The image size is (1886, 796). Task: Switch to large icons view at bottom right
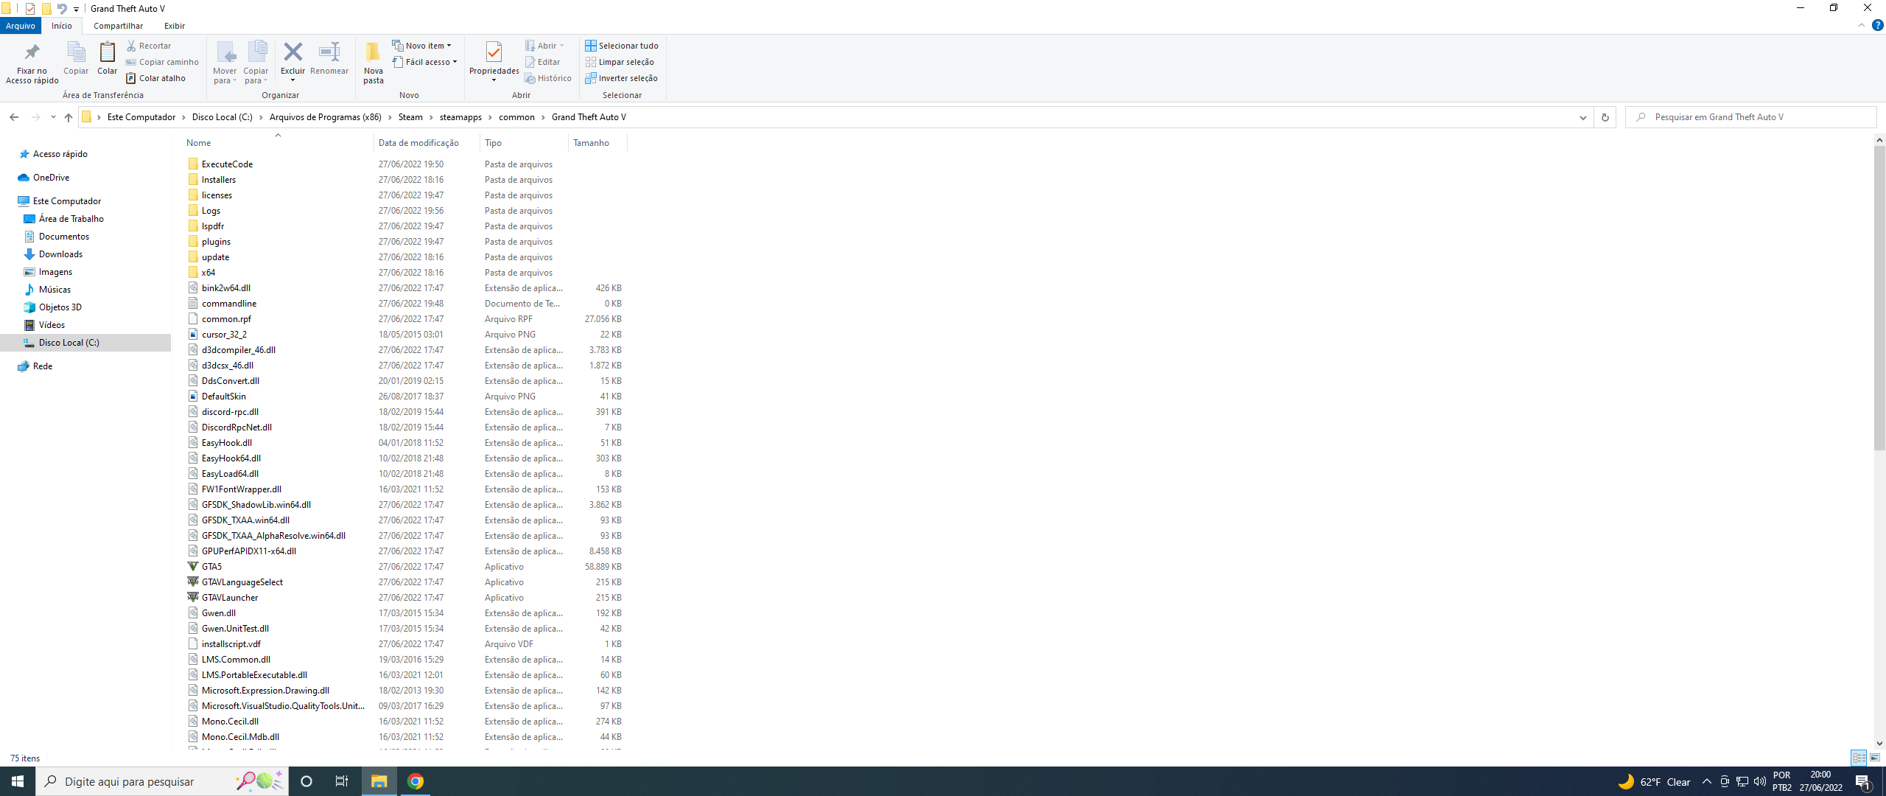(x=1875, y=758)
